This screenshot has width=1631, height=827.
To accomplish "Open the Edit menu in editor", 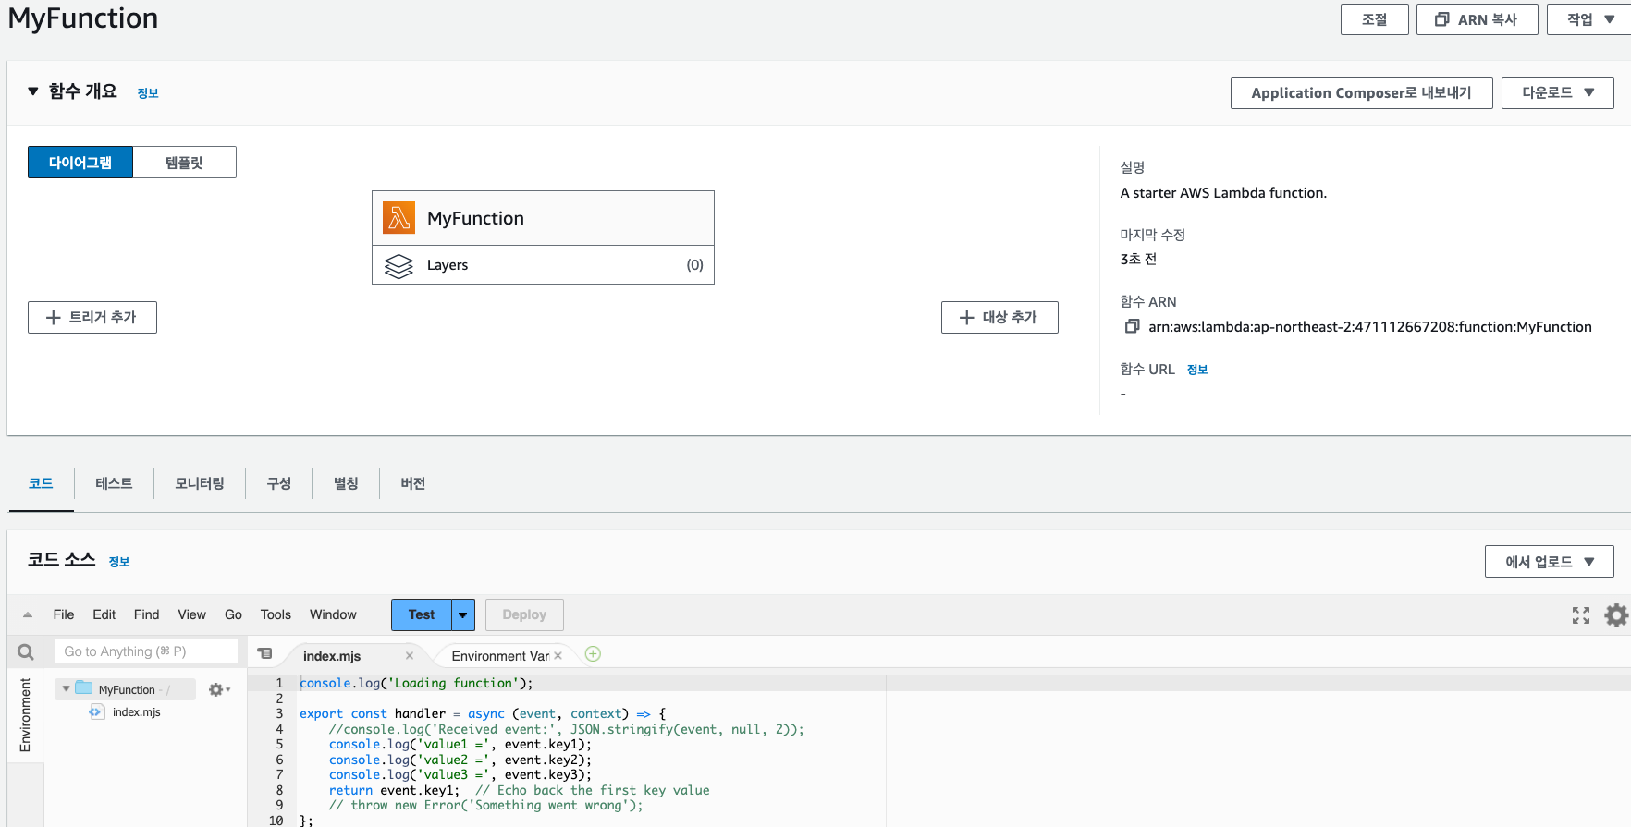I will click(x=104, y=614).
